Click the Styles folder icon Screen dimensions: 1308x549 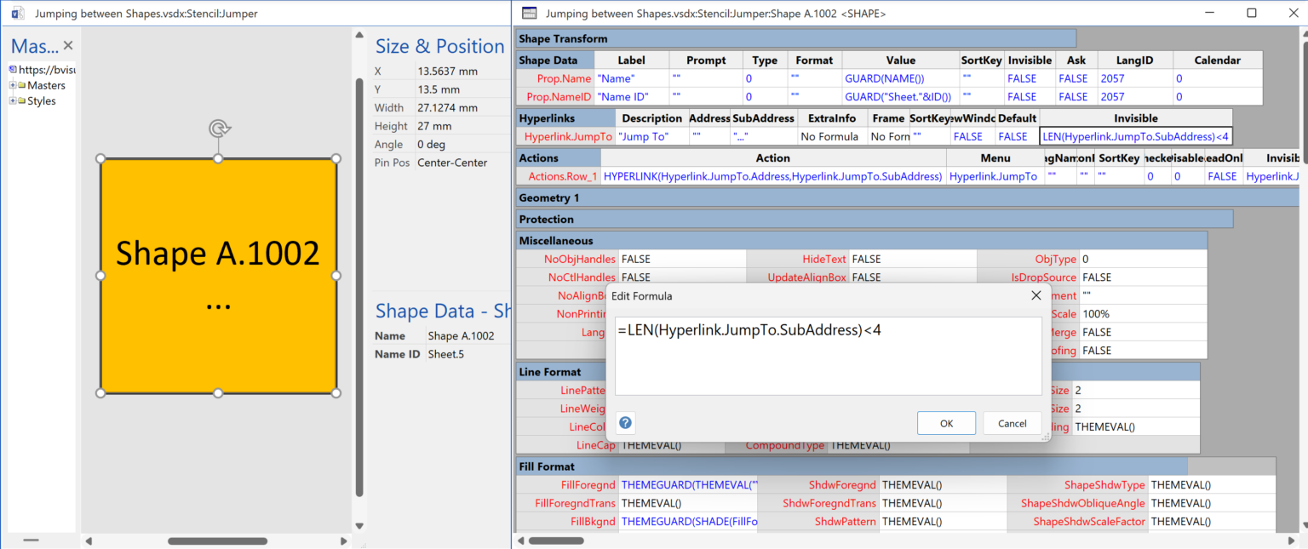point(21,101)
